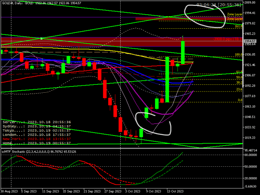Click the 1906.87 price scale value

[x=250, y=75]
